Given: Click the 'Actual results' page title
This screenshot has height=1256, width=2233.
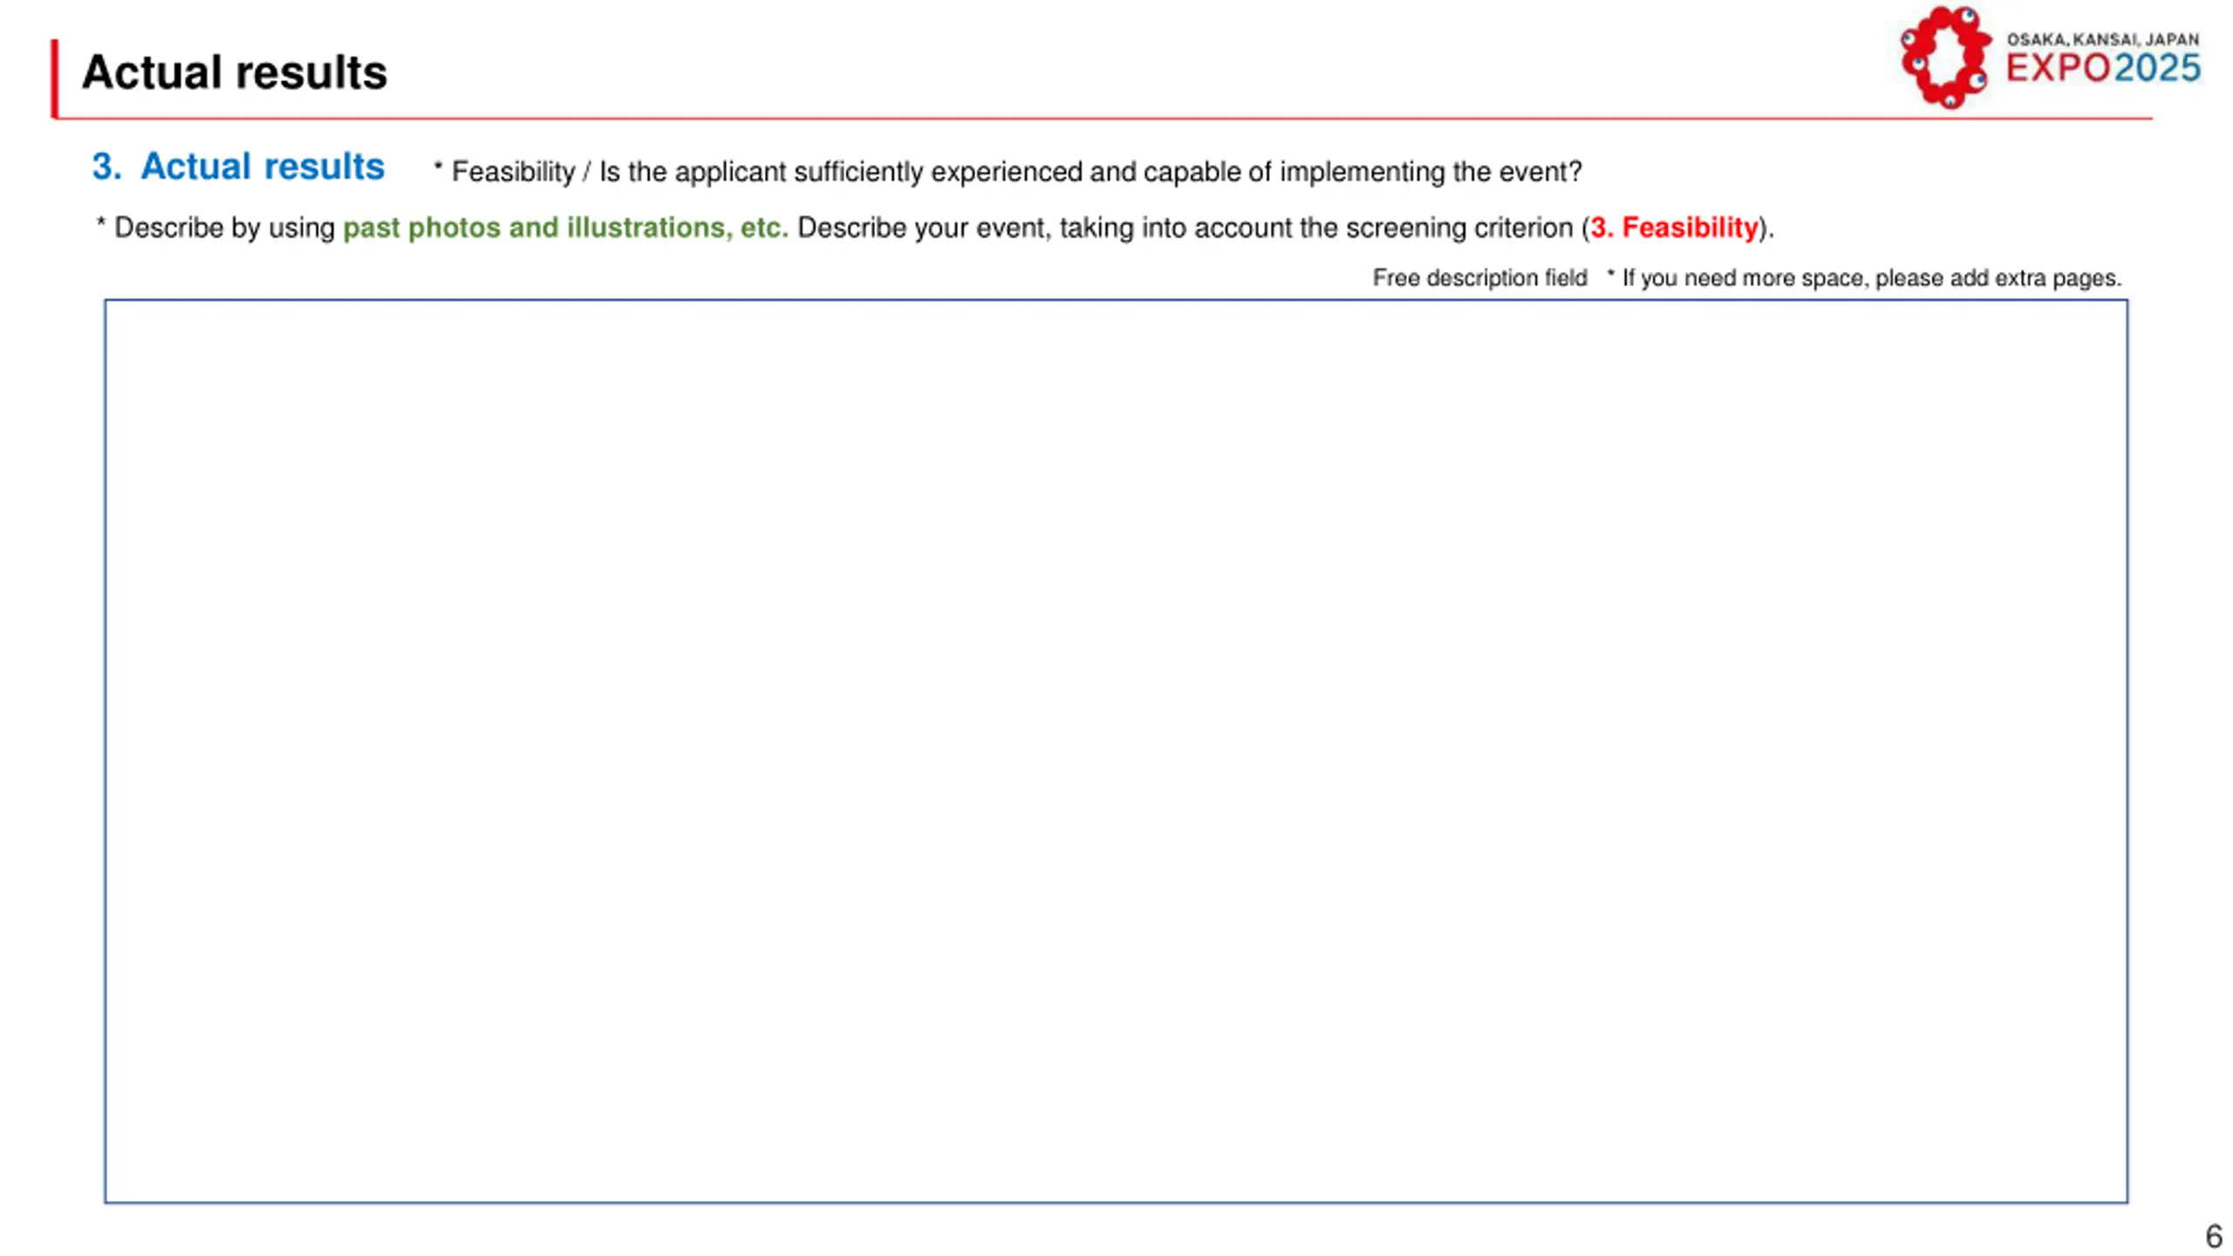Looking at the screenshot, I should click(x=234, y=72).
